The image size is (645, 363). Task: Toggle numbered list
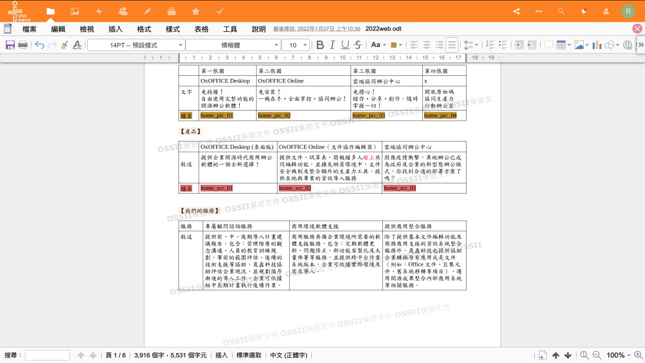pyautogui.click(x=490, y=45)
